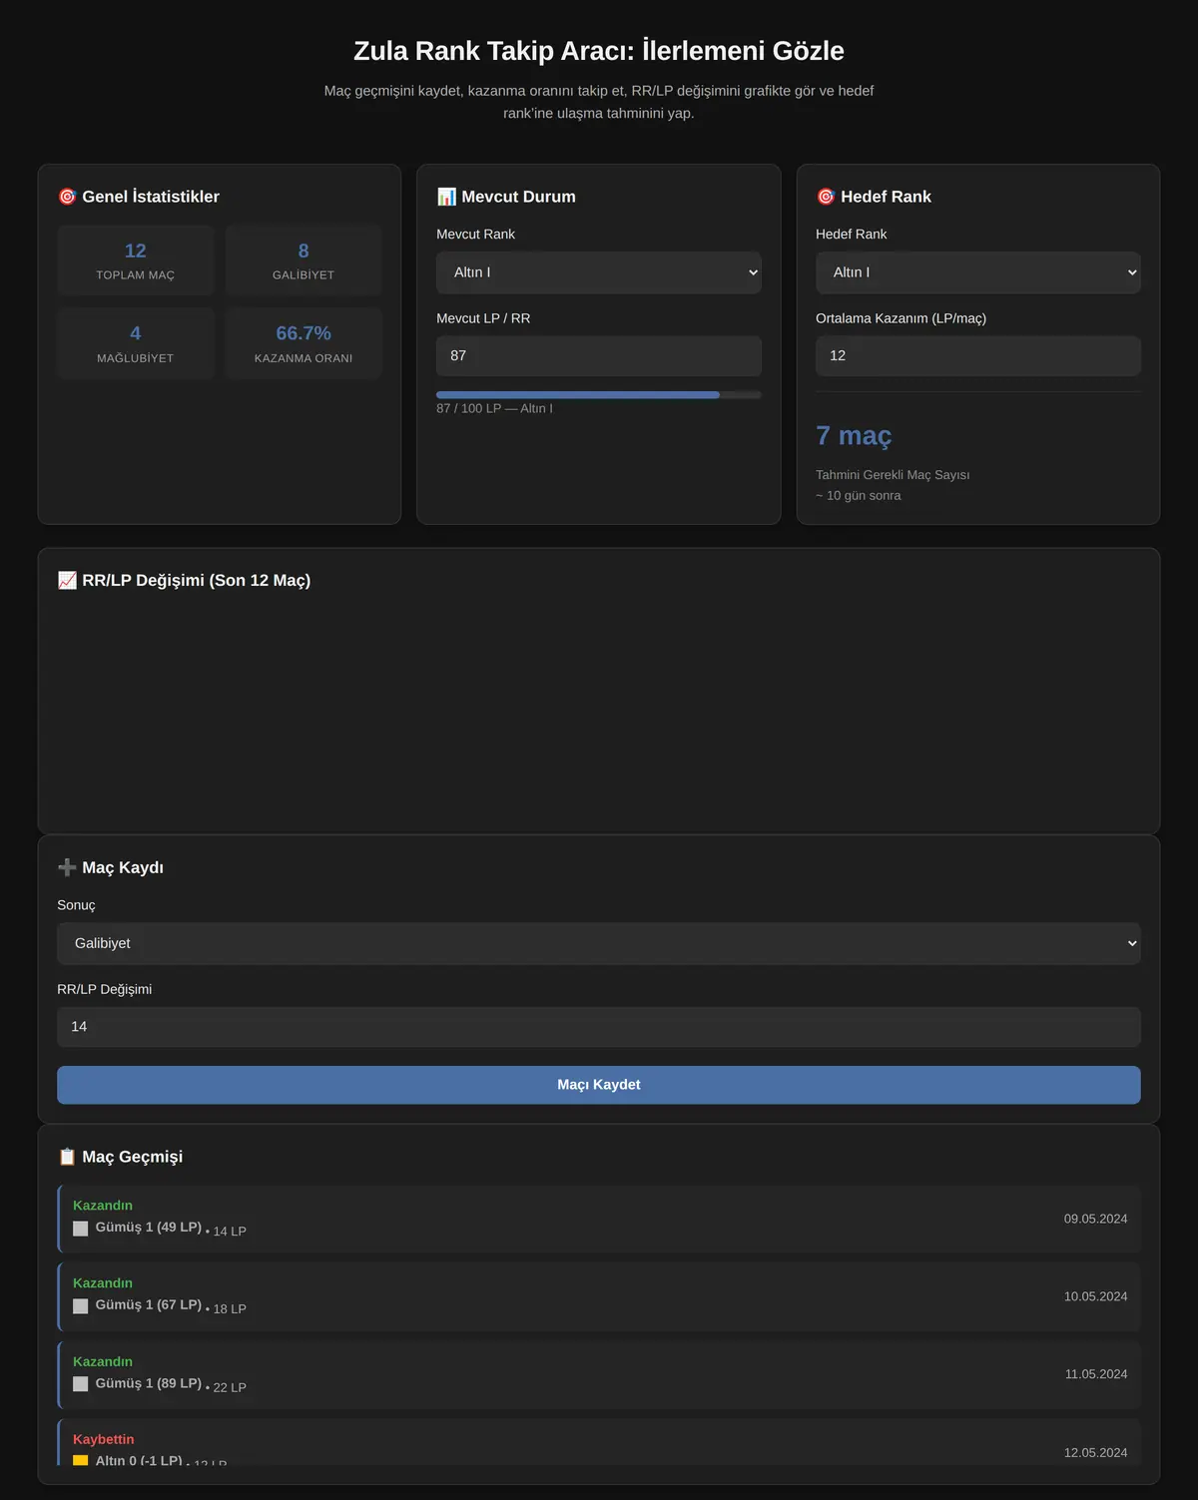Click the "14 LP" value in match history
Screen dimensions: 1198x1500
coord(230,1232)
